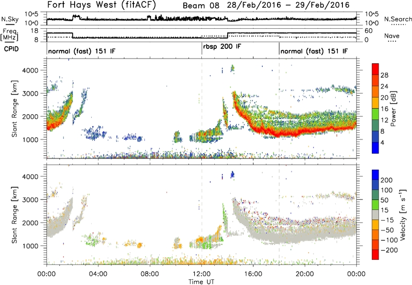Click 'normal (fast) 151 IF' label beside CPID
Screen dimensions: 412x285
tap(82, 51)
